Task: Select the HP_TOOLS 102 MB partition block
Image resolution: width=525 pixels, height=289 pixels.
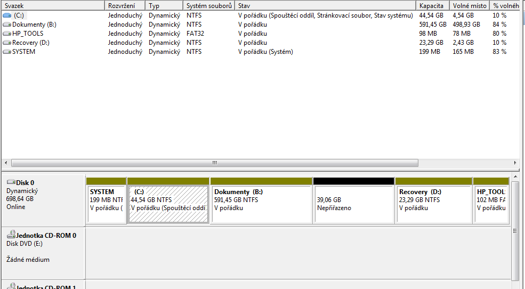Action: click(x=491, y=200)
